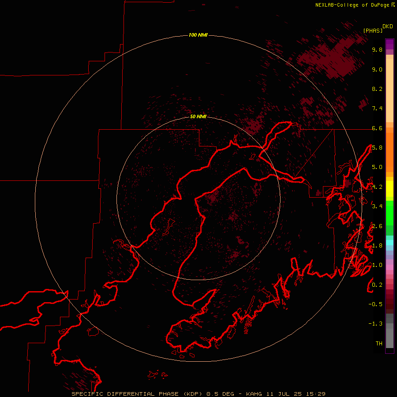
Task: Click the 100 NMI range ring label
Action: coord(198,35)
